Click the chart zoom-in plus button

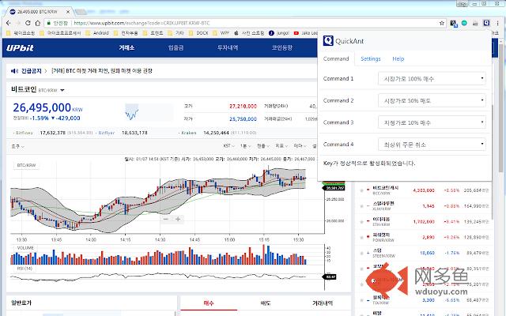tap(178, 219)
